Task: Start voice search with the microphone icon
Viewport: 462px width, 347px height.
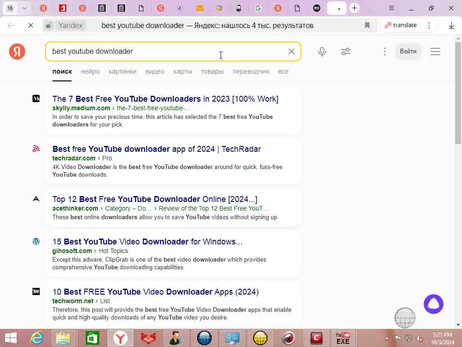Action: point(322,52)
